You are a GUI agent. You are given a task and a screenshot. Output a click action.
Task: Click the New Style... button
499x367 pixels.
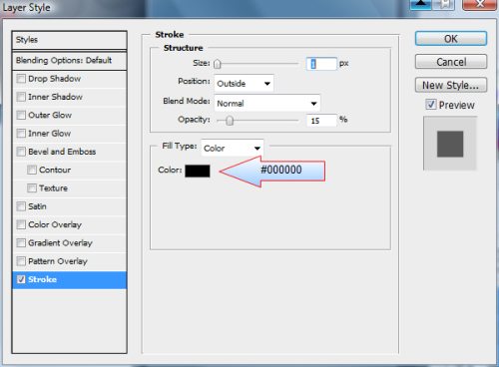point(451,86)
